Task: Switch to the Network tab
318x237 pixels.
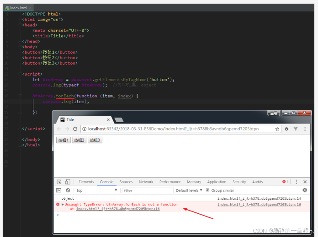Action: coord(146,182)
